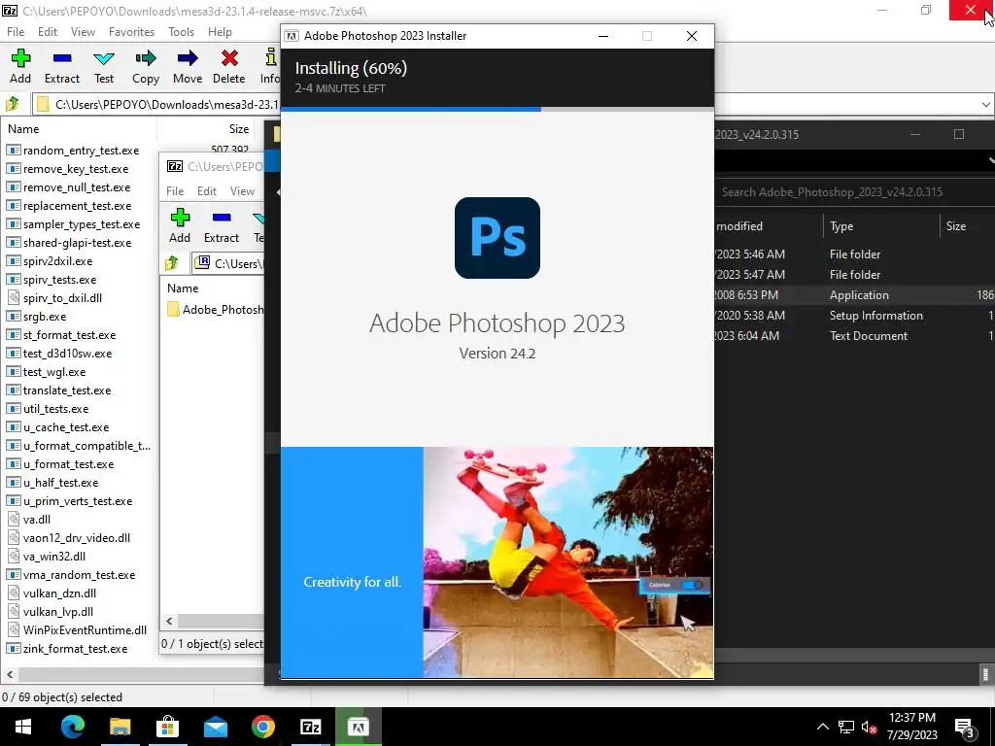
Task: Show hidden system tray icons
Action: tap(822, 727)
